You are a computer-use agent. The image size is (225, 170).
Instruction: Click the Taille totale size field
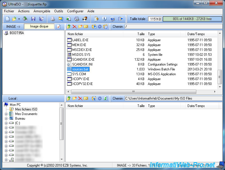click(155, 19)
